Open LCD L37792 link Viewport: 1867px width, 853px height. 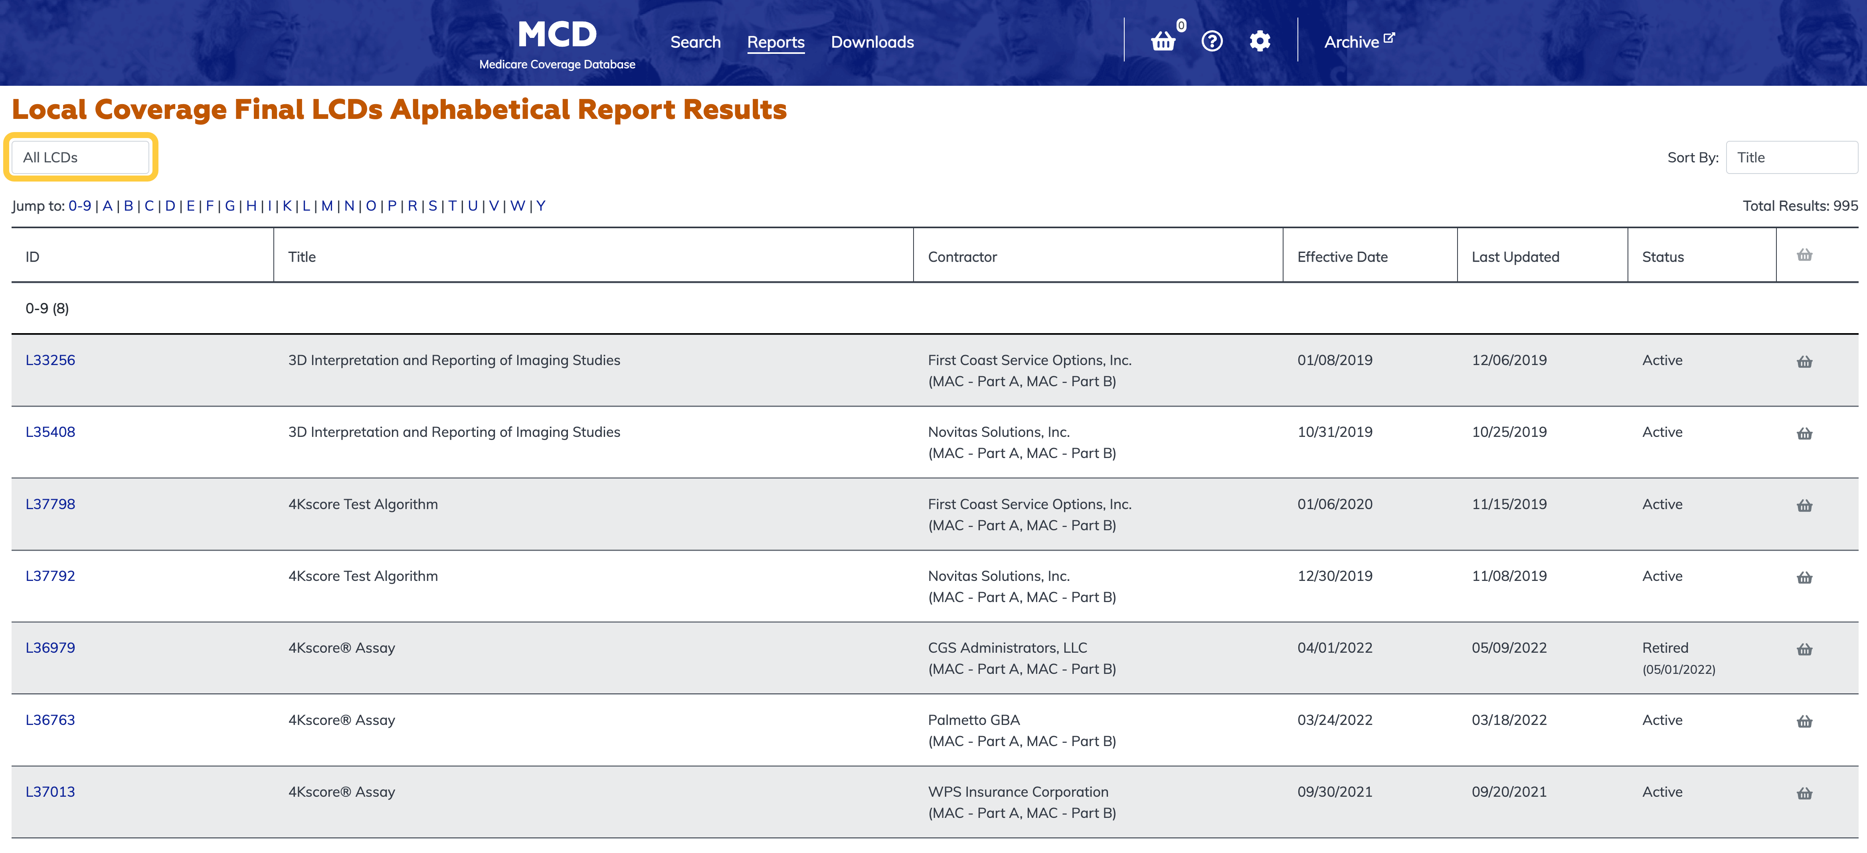(50, 576)
